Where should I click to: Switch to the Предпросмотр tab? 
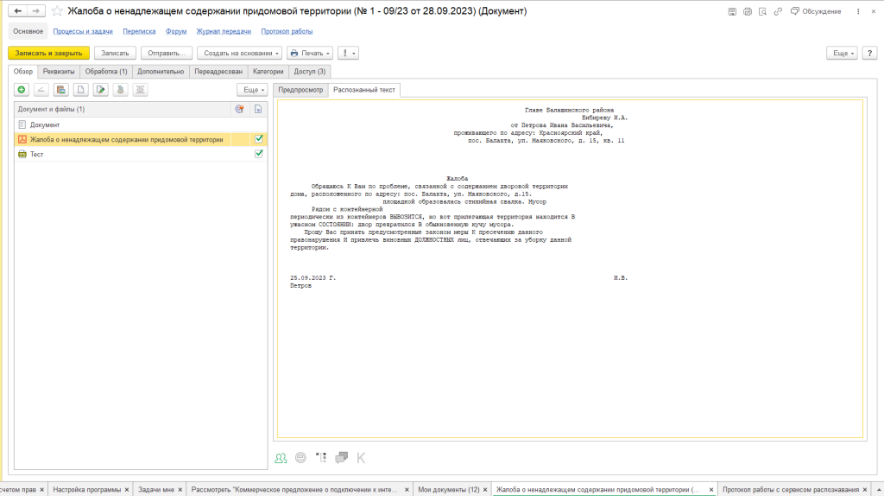tap(300, 89)
